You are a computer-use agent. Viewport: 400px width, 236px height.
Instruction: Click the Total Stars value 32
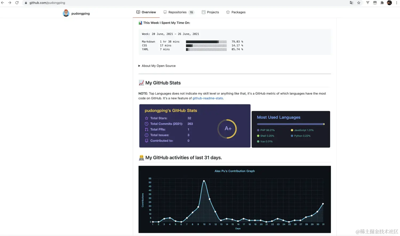[x=189, y=118]
